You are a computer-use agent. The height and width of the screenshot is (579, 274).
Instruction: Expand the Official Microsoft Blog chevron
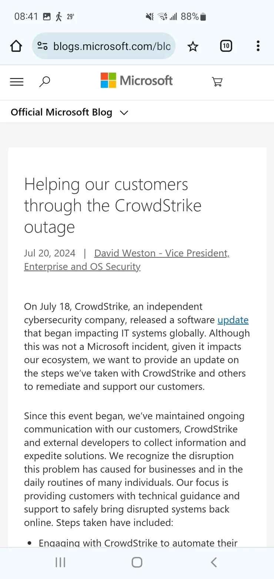(x=124, y=113)
